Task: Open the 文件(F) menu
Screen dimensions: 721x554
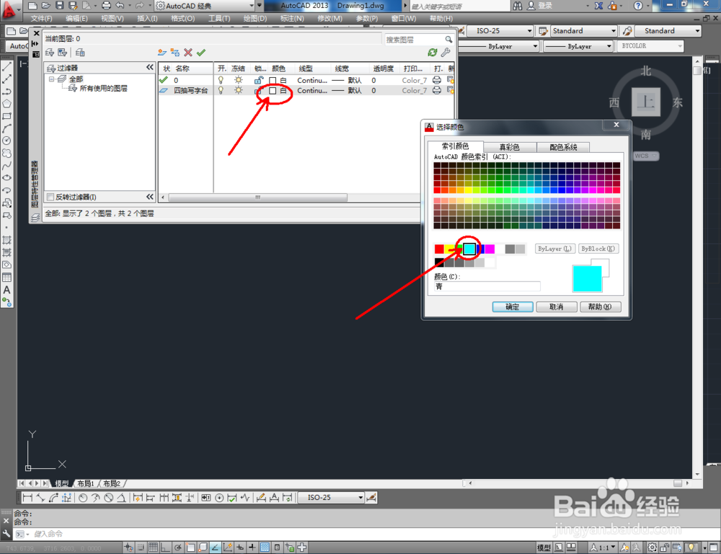Action: [41, 19]
